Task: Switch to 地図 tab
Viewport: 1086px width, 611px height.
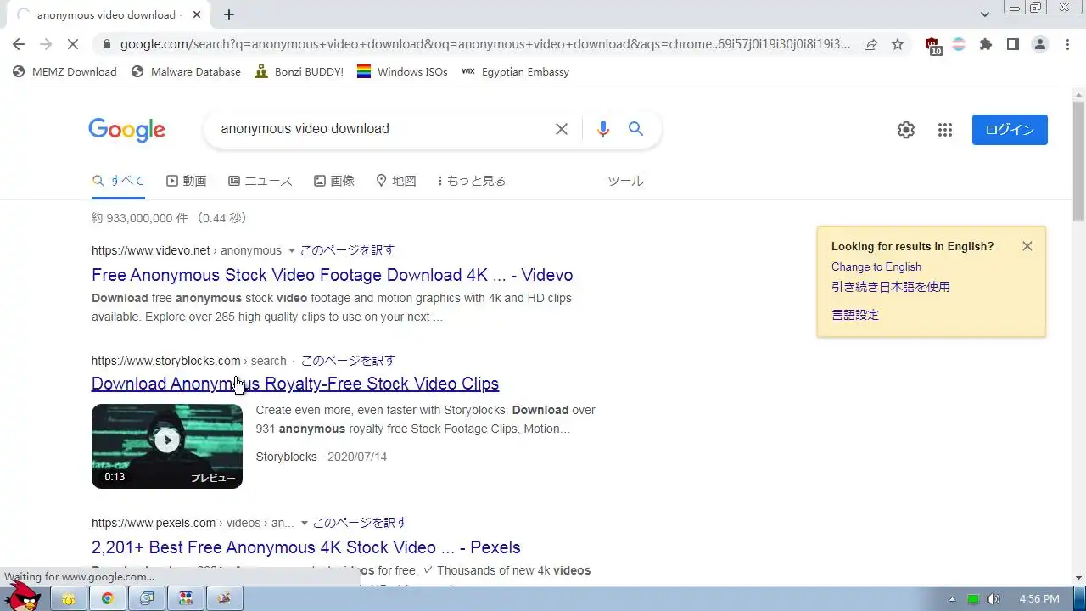Action: (396, 181)
